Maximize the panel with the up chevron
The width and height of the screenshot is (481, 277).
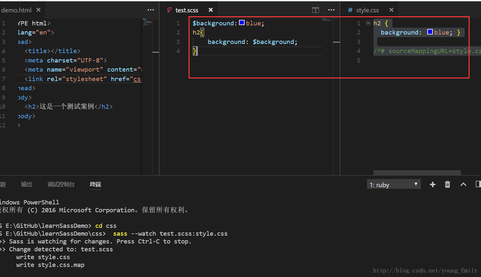pos(463,185)
